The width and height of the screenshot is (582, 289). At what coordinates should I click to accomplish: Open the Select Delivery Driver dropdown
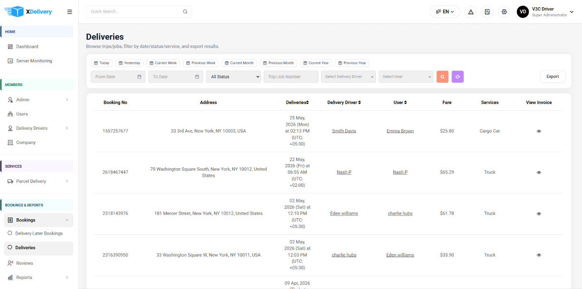348,77
